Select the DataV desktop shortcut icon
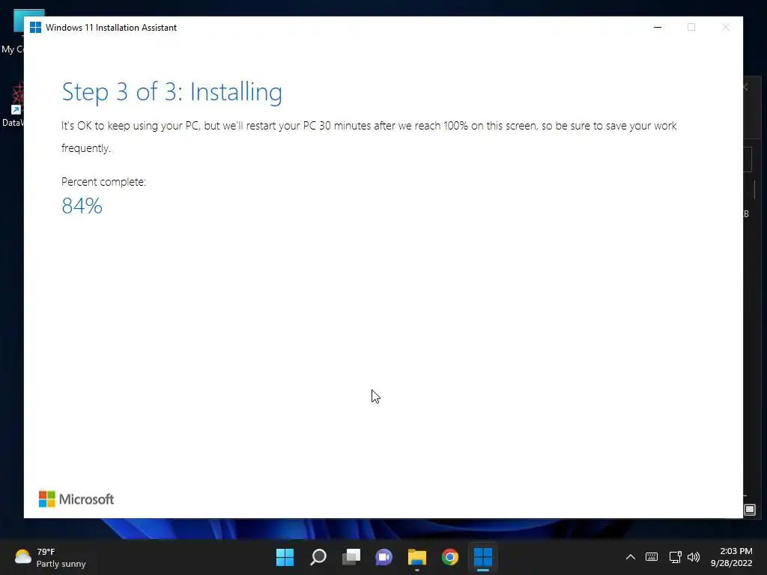 click(13, 105)
